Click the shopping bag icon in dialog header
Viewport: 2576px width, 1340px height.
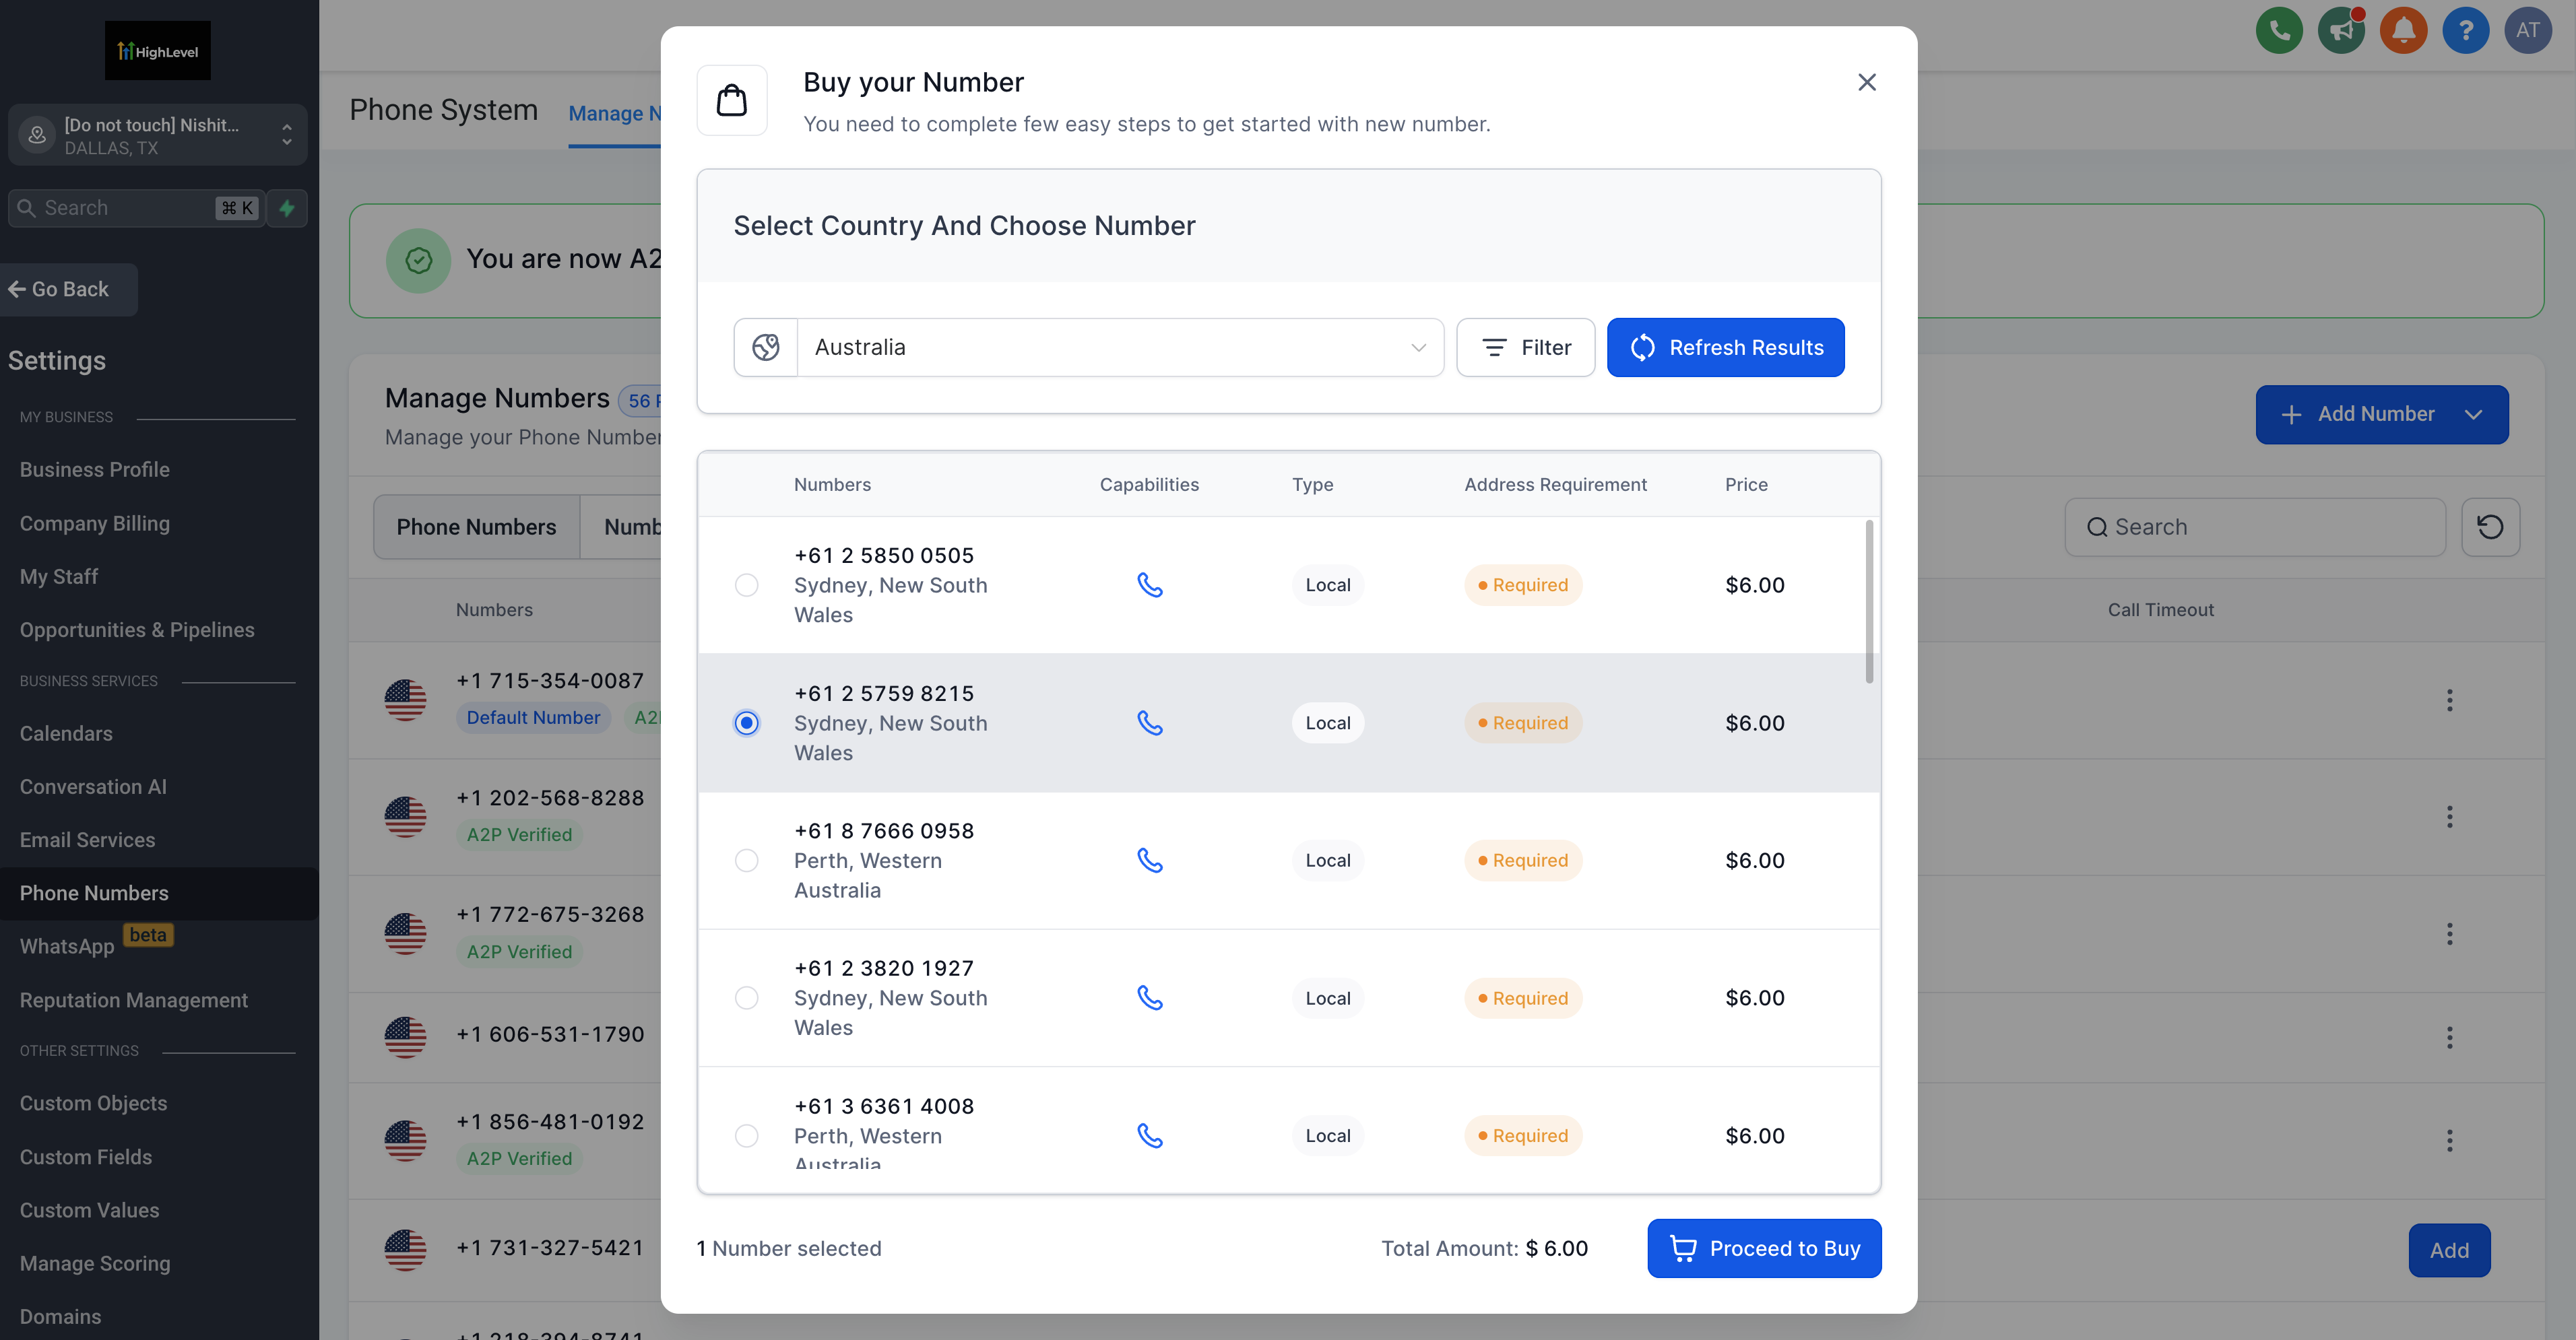732,100
